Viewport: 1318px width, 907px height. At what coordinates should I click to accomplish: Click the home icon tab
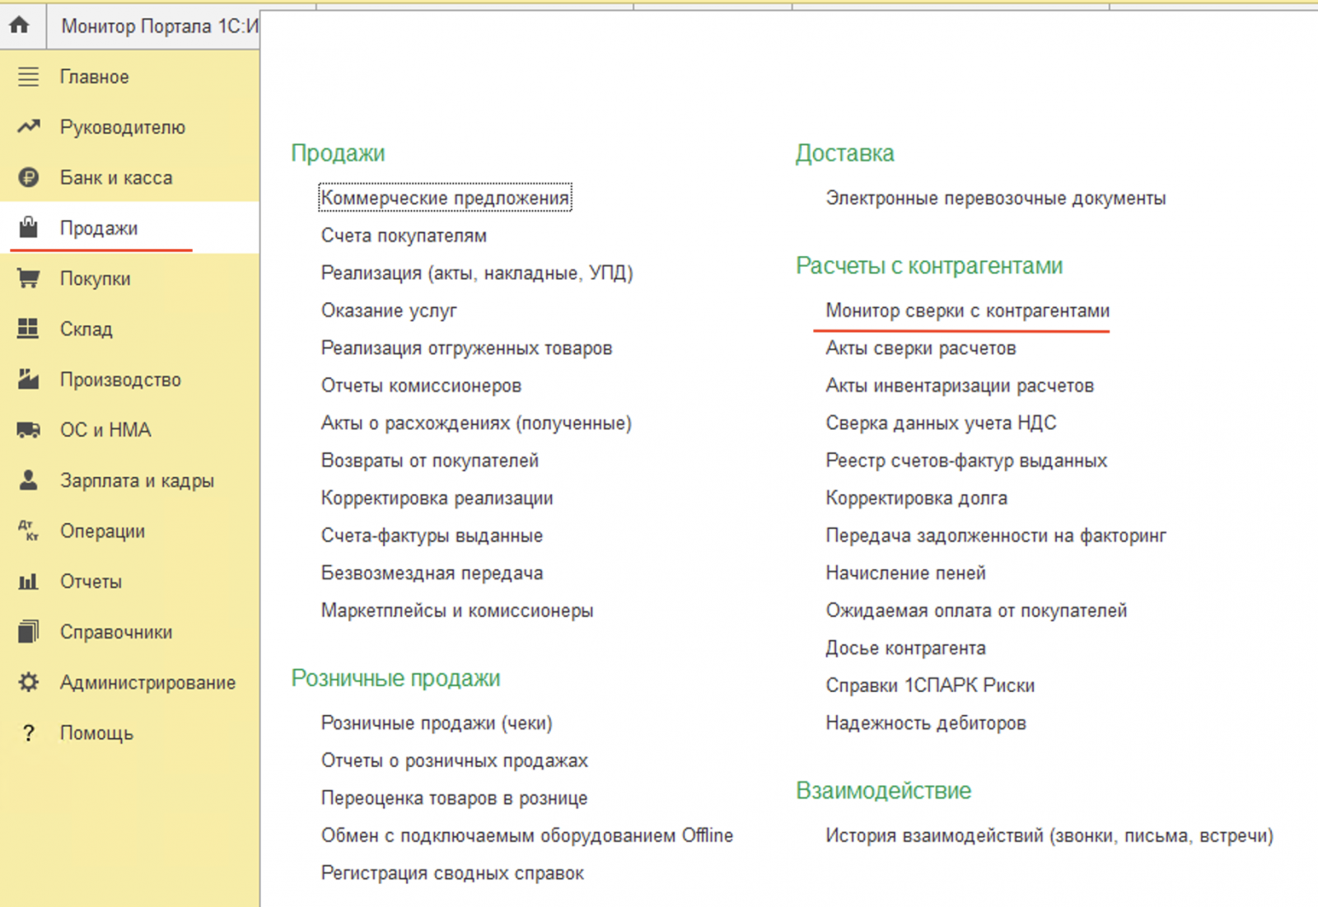pos(20,26)
